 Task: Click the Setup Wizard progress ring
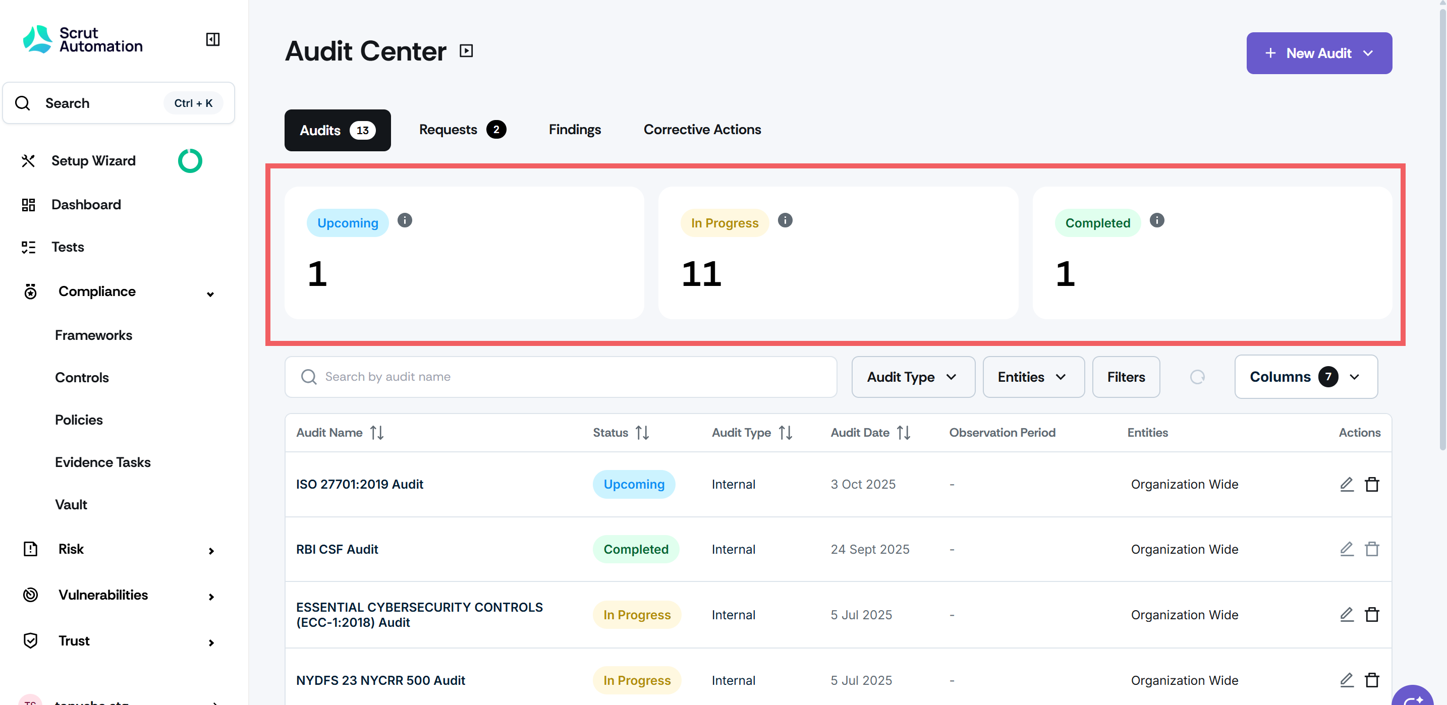(x=190, y=160)
